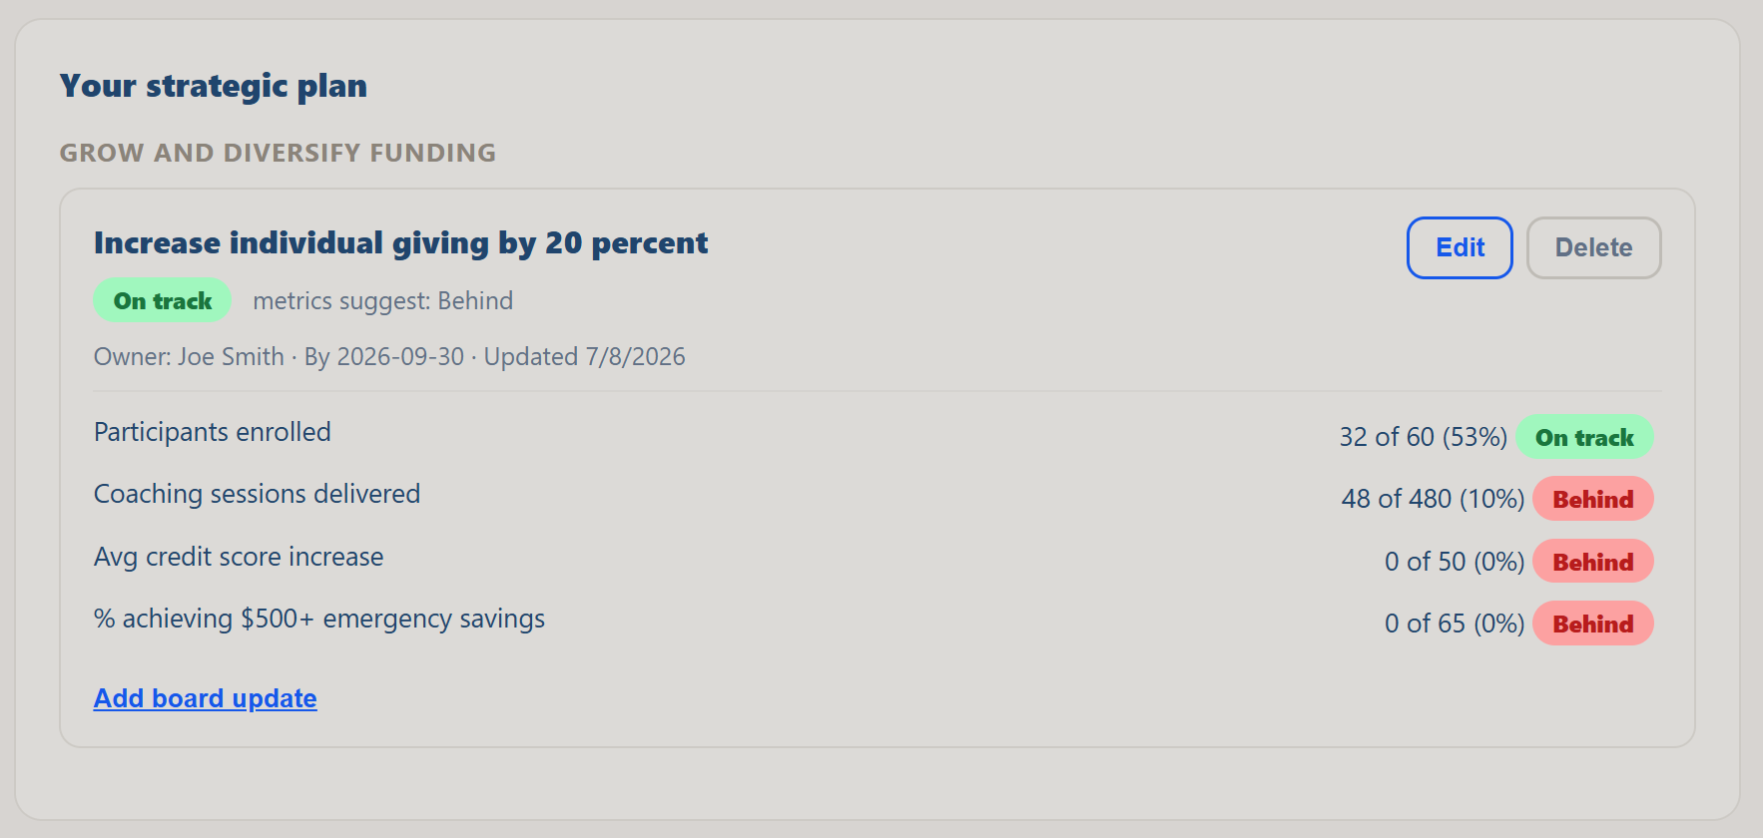Click the 0 of 50 (0%) value

point(1455,562)
